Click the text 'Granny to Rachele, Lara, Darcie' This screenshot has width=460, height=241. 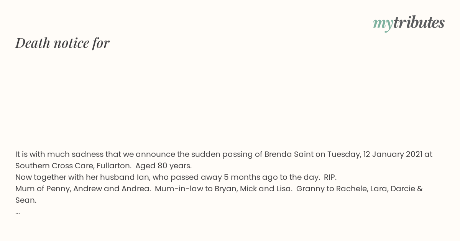pyautogui.click(x=355, y=189)
